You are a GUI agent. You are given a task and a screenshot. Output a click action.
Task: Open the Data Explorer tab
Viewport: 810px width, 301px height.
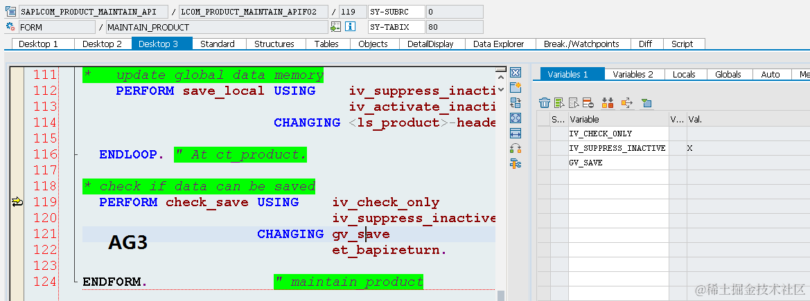[499, 44]
